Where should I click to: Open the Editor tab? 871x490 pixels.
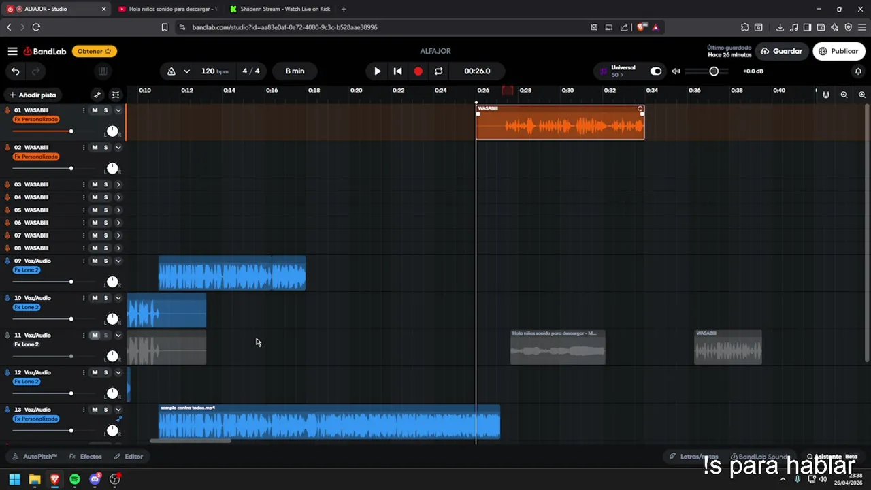coord(129,457)
